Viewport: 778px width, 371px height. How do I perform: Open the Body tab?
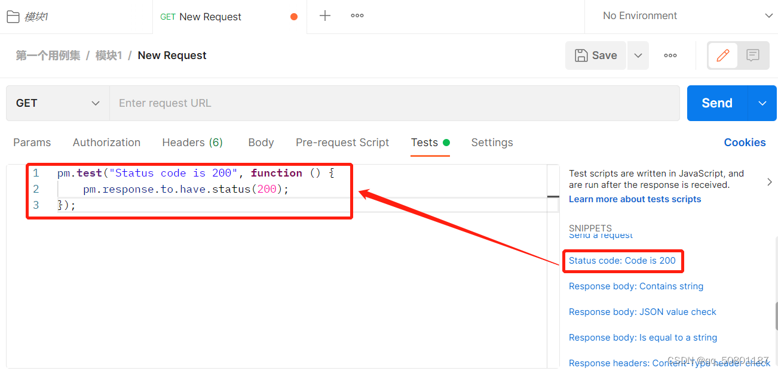tap(261, 143)
